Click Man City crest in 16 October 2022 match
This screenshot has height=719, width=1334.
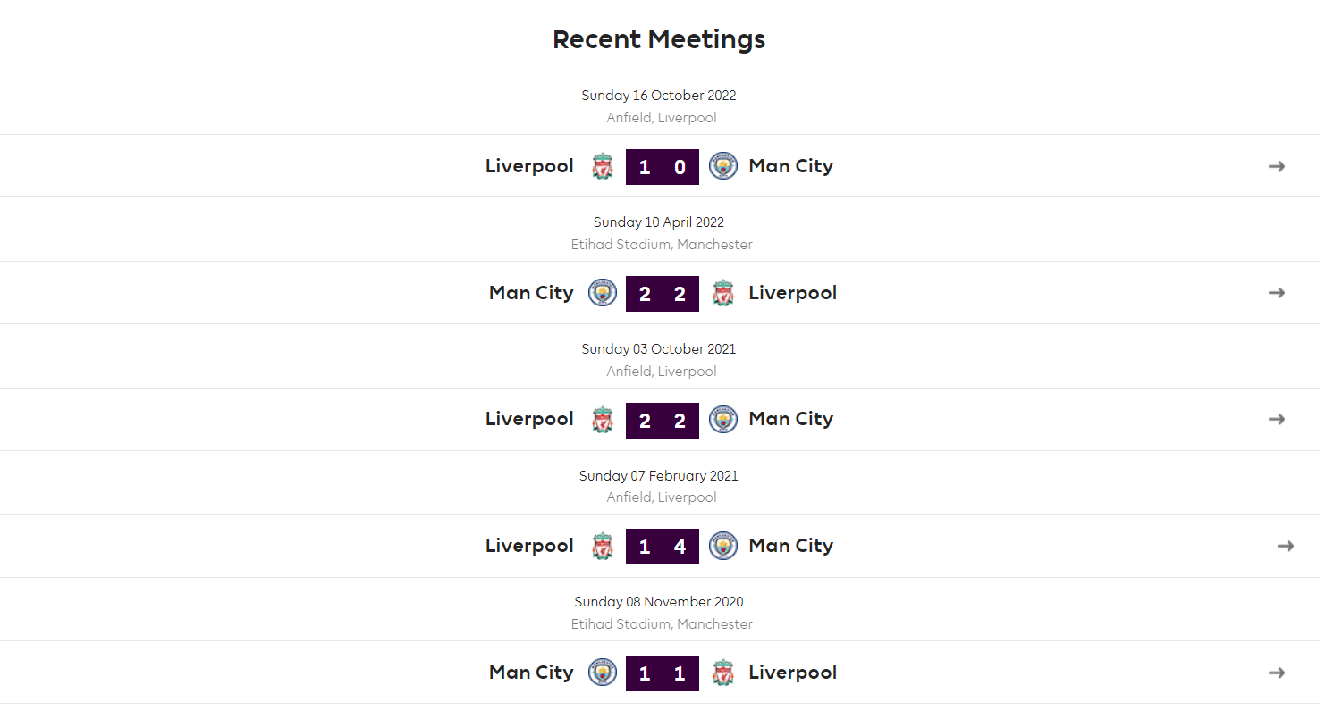point(723,166)
